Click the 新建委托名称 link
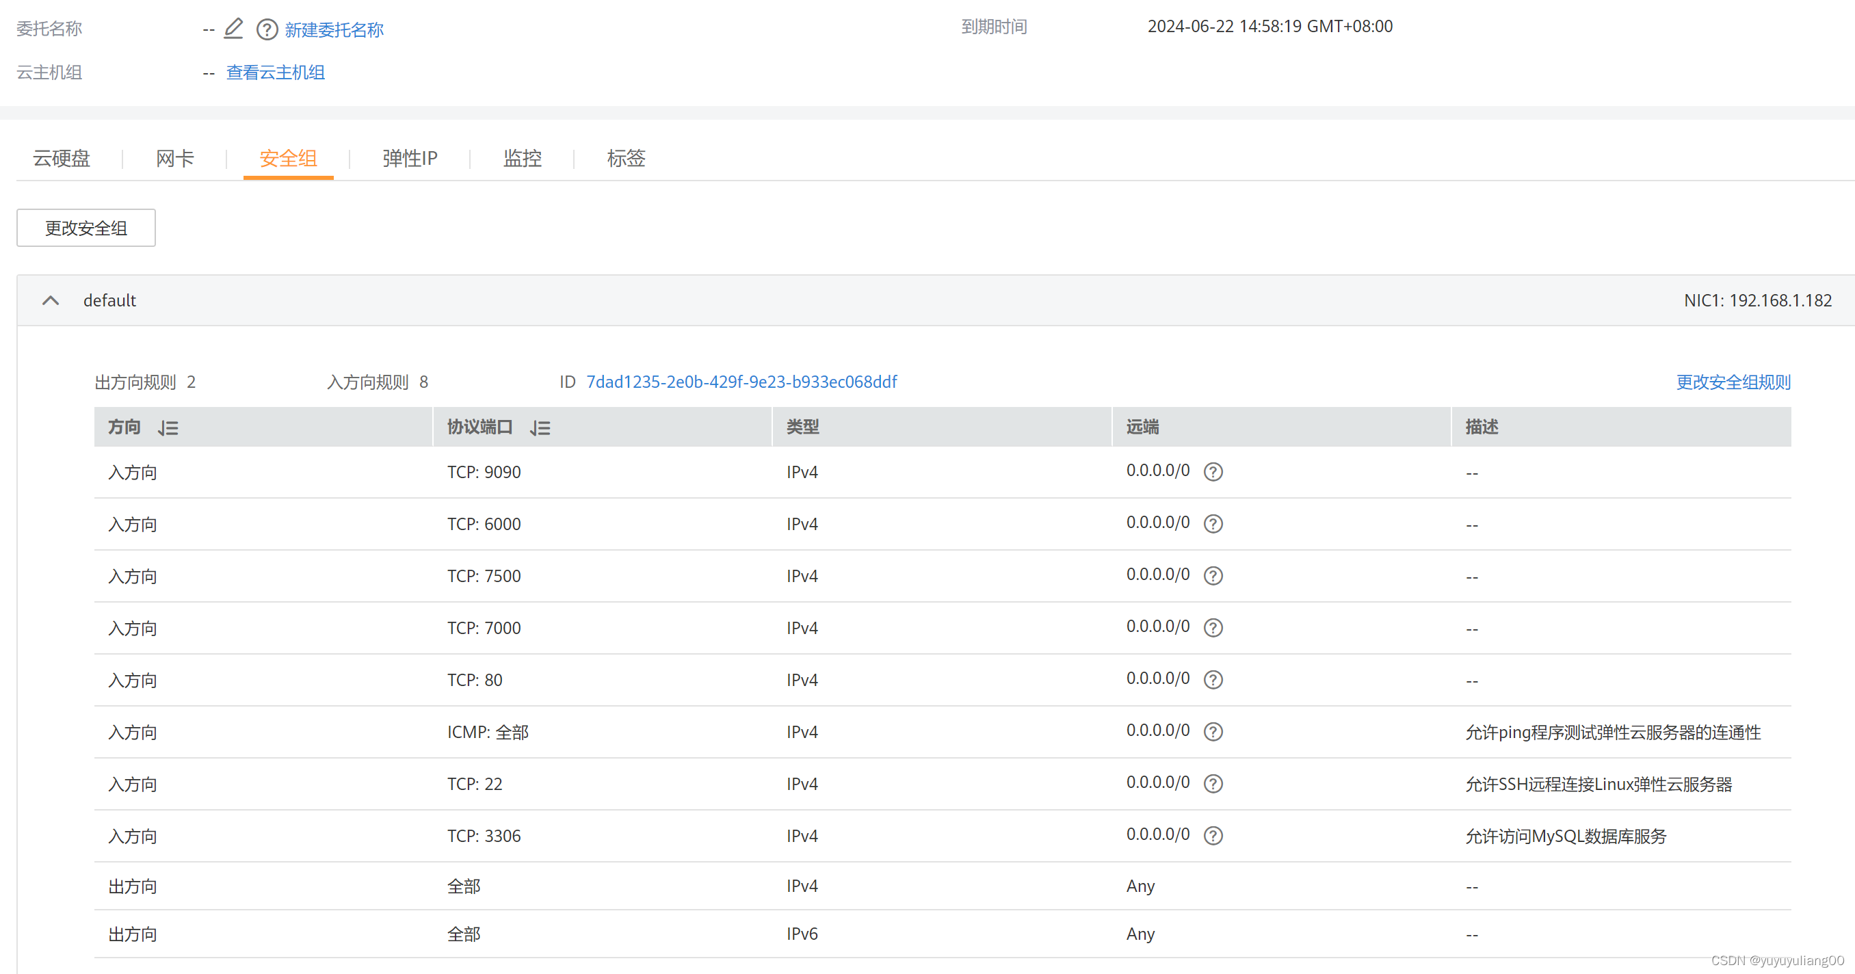Screen dimensions: 1855x974 tap(334, 29)
